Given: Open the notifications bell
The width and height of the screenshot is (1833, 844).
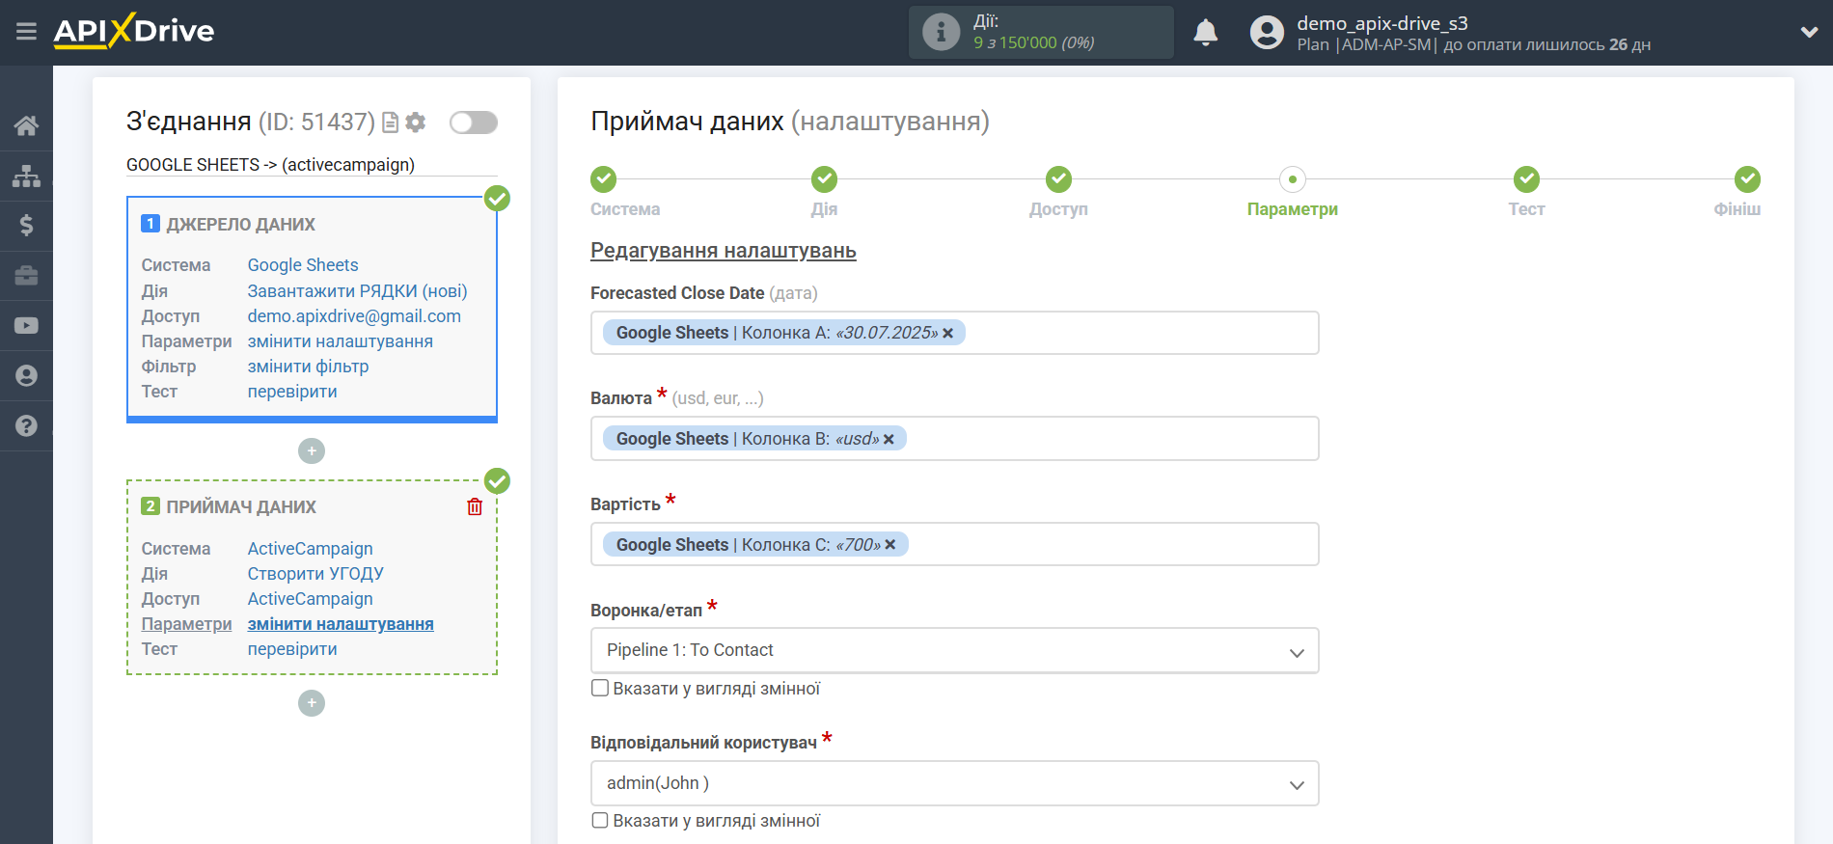Looking at the screenshot, I should 1206,32.
